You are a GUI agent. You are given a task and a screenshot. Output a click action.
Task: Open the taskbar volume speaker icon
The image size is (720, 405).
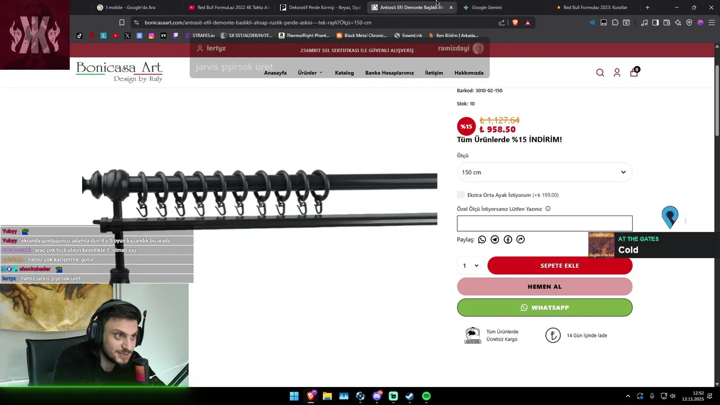(672, 396)
